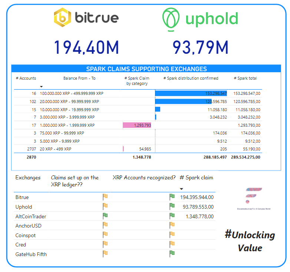Select row 20.000.000 XRP - 99.999.999 XRP
Image resolution: width=290 pixels, height=272 pixels.
point(138,102)
